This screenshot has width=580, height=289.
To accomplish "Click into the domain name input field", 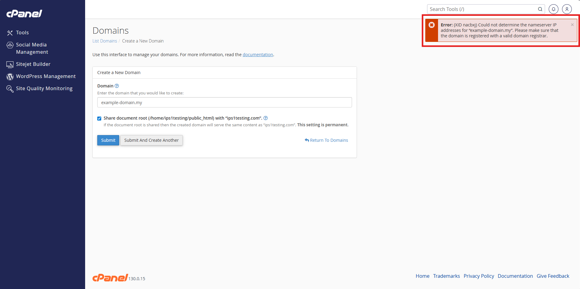I will click(224, 103).
